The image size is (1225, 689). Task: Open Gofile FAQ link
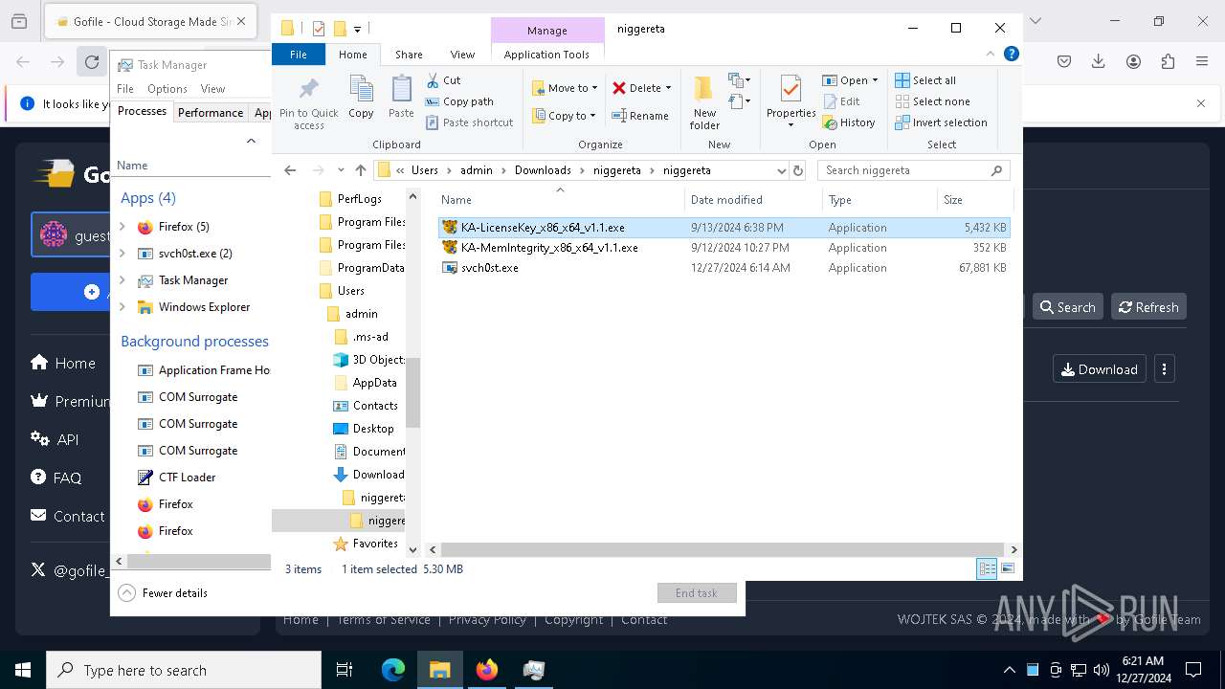pos(56,478)
